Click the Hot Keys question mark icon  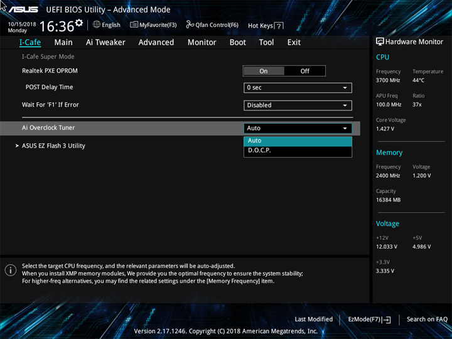279,26
